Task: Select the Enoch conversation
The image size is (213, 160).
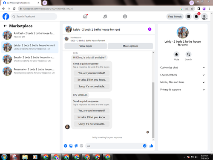Action: click(30, 59)
